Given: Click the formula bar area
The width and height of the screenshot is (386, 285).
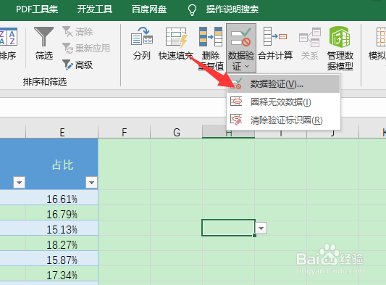Looking at the screenshot, I should (113, 107).
